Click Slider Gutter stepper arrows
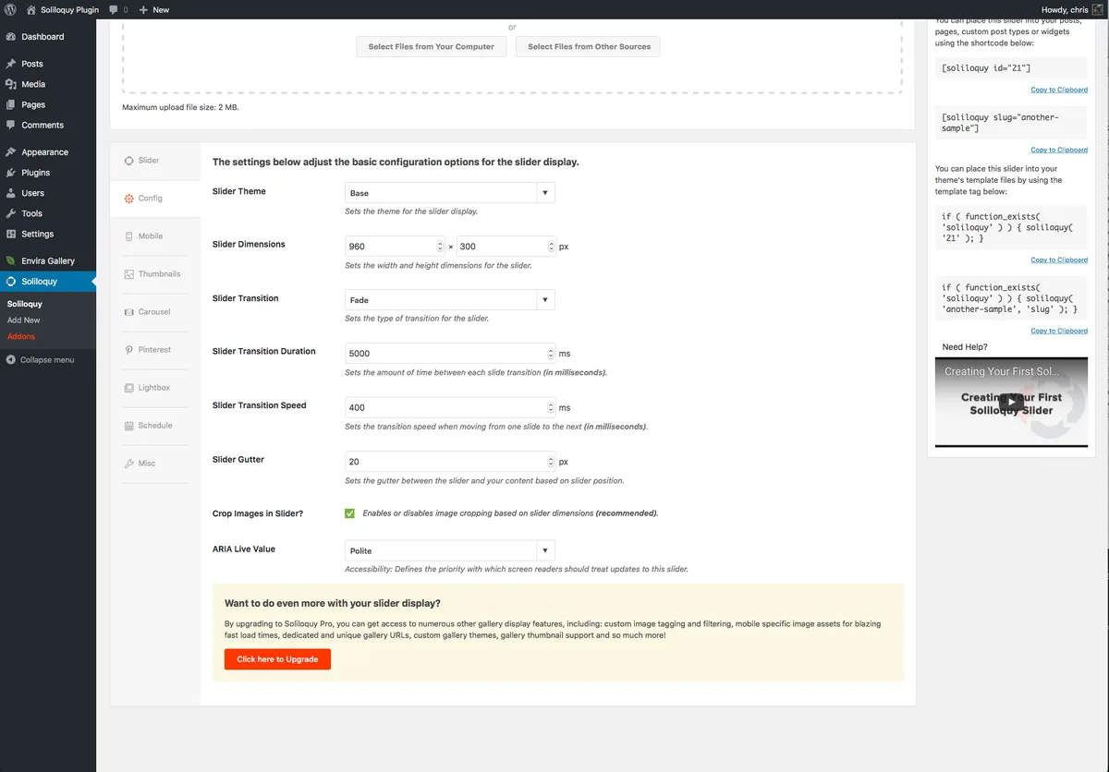1109x772 pixels. 552,461
